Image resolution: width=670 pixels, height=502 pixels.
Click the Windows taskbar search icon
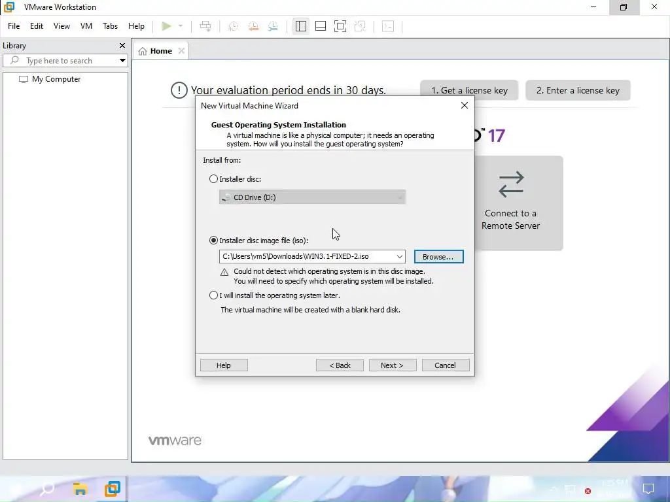(x=47, y=489)
